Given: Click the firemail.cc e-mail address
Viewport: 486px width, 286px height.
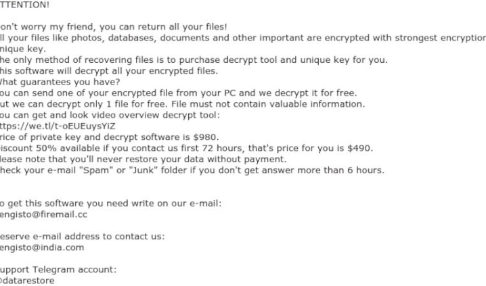Looking at the screenshot, I should (x=44, y=214).
